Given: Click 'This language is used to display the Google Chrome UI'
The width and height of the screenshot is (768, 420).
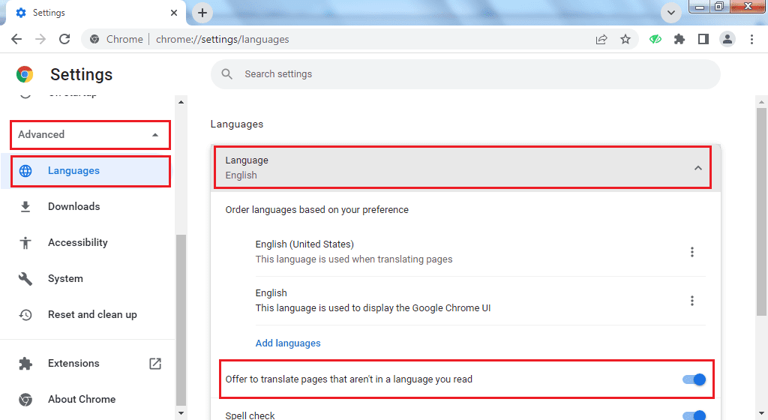Looking at the screenshot, I should pos(373,308).
